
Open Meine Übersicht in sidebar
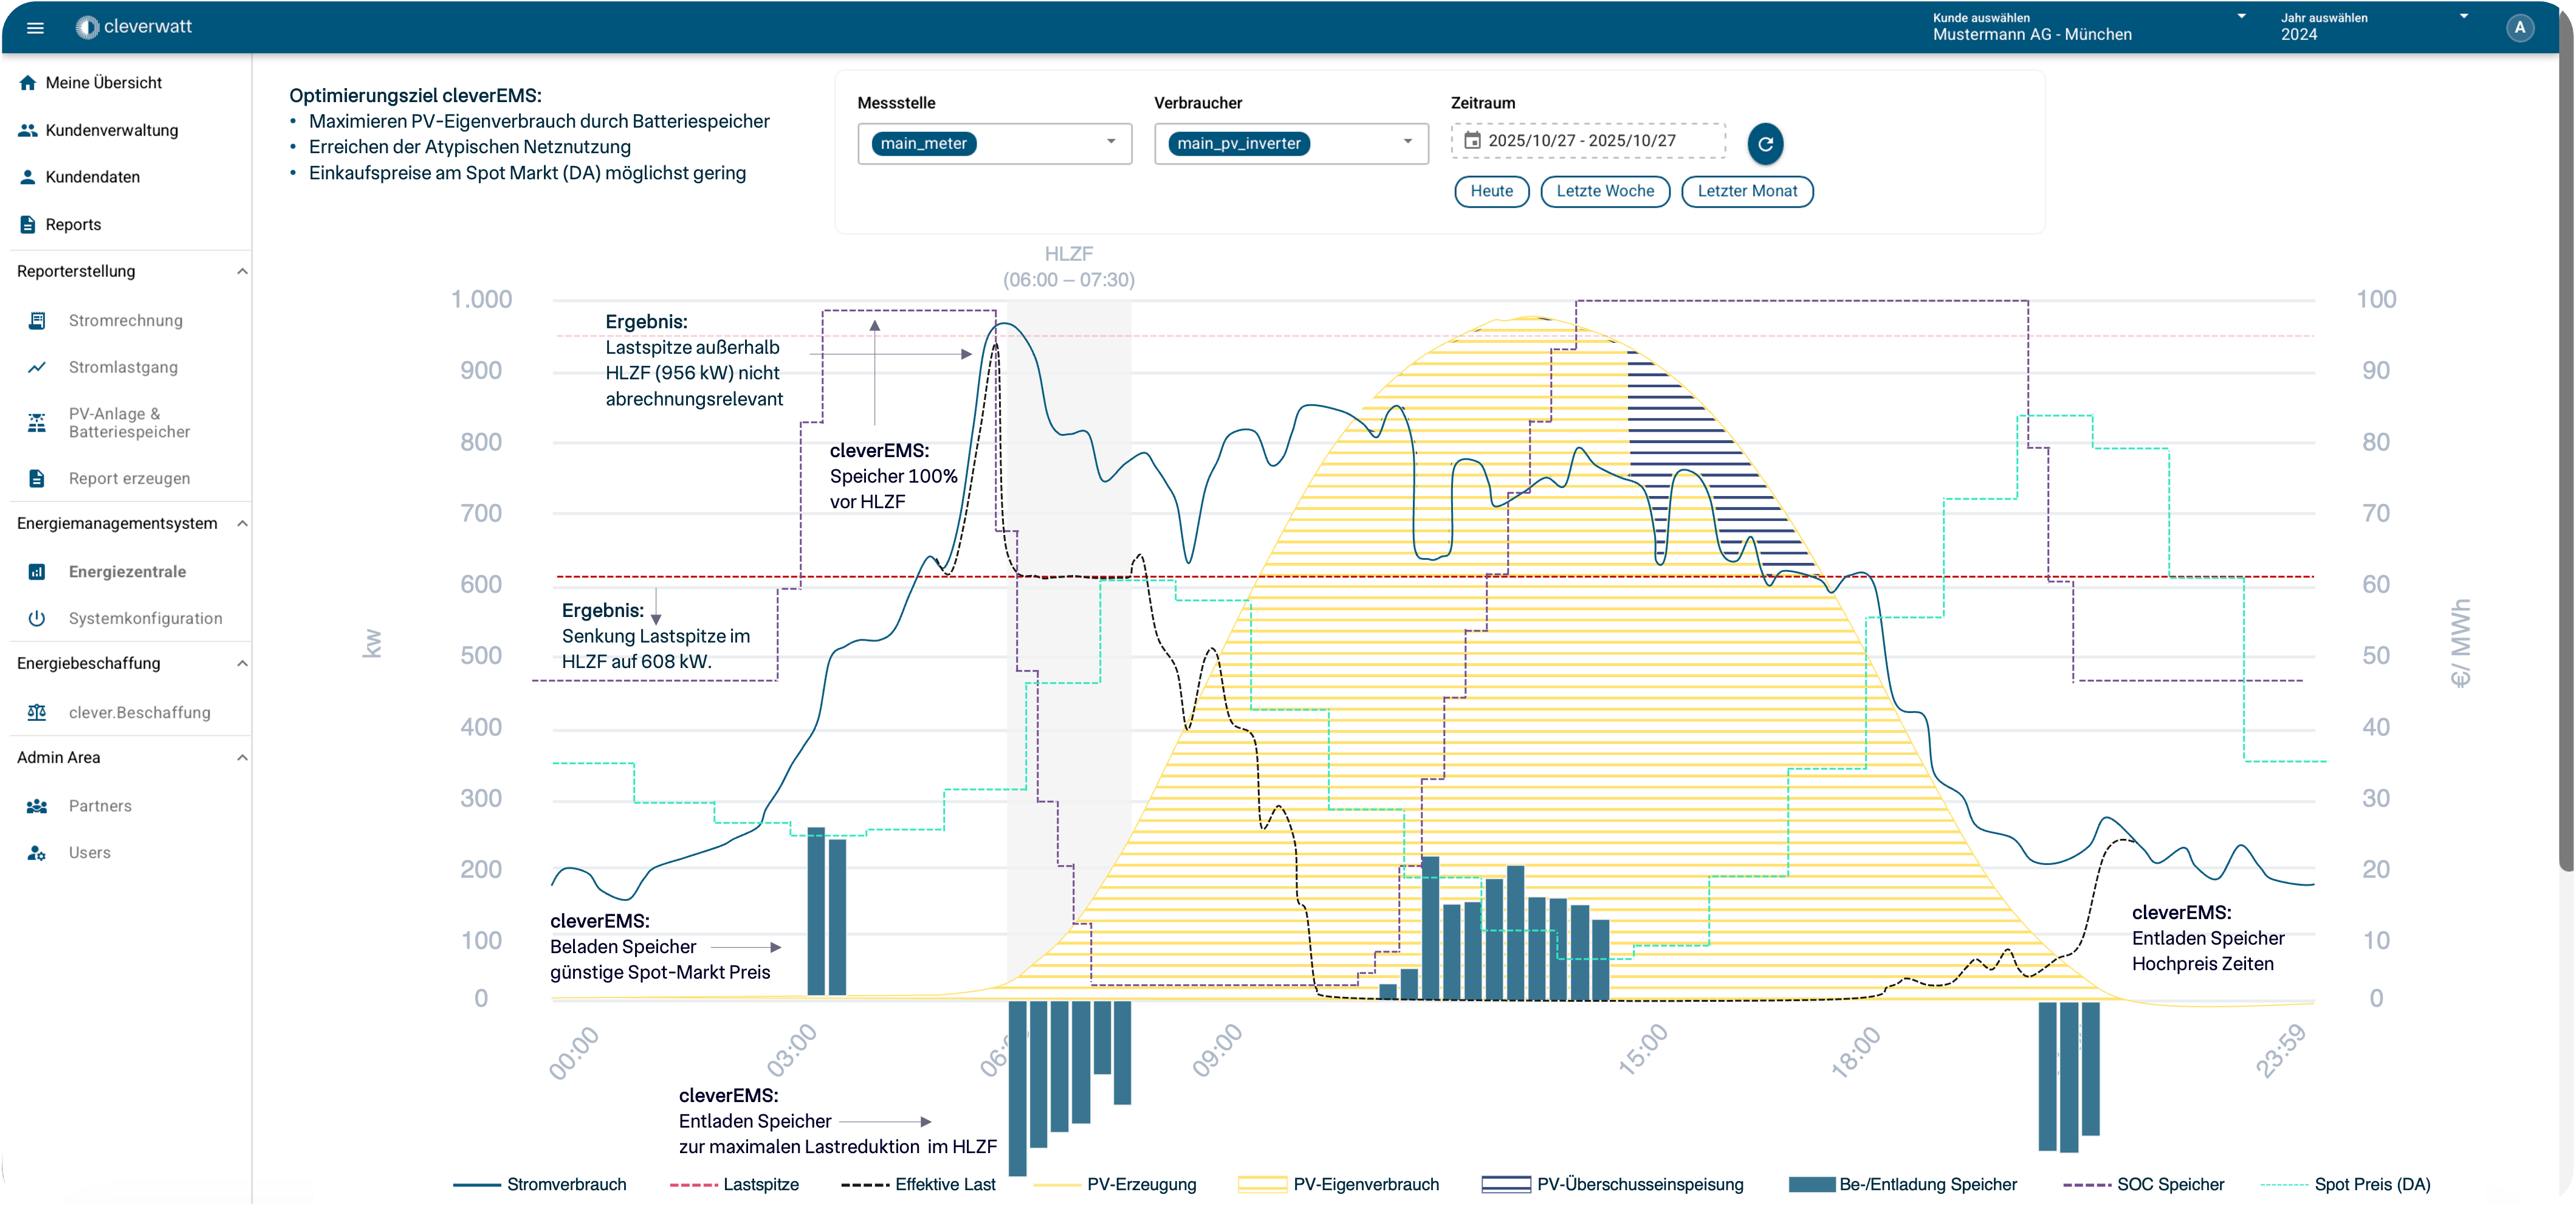coord(103,83)
